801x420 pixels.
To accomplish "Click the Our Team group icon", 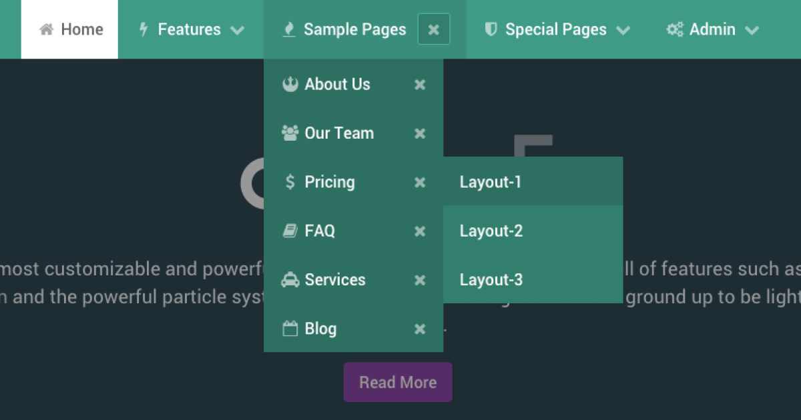I will pyautogui.click(x=290, y=133).
